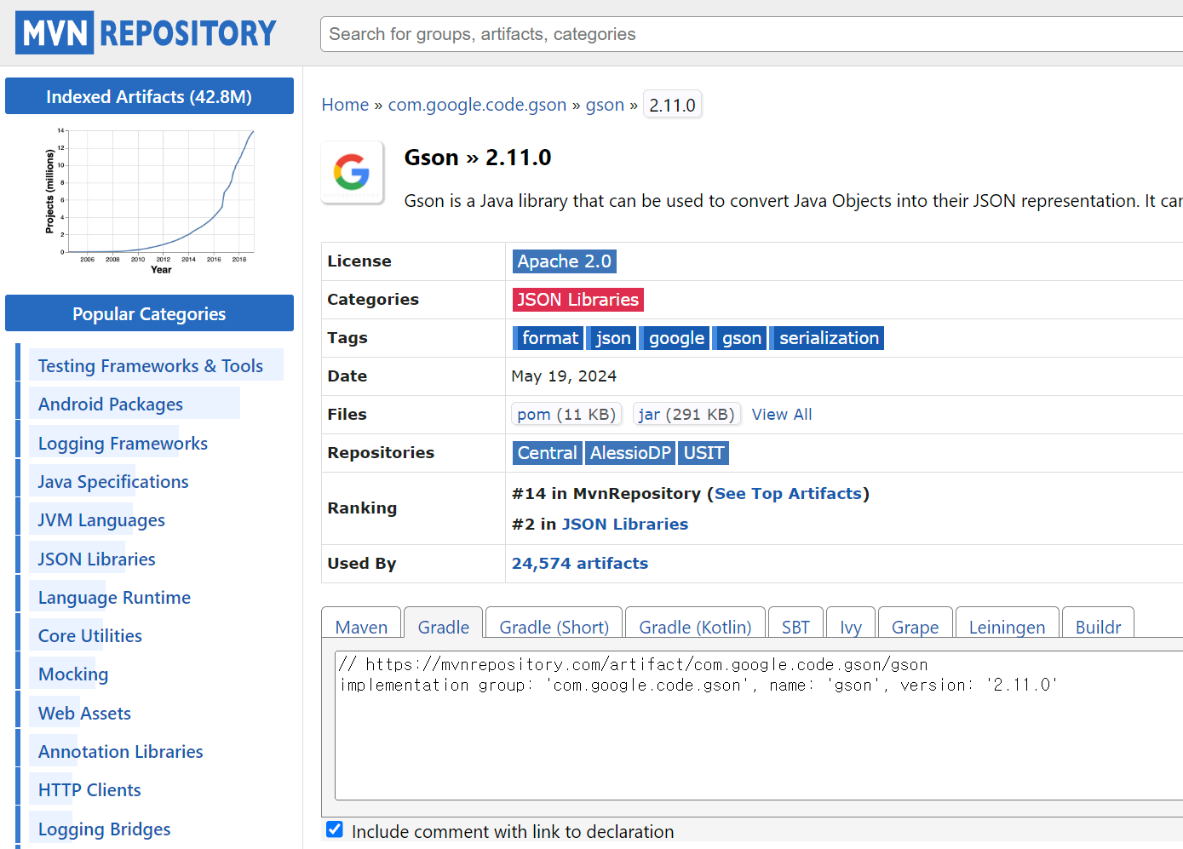Open the Grape tab
The image size is (1183, 849).
click(x=916, y=622)
